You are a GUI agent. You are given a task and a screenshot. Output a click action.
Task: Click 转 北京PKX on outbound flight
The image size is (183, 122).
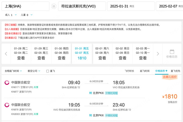click(x=96, y=93)
